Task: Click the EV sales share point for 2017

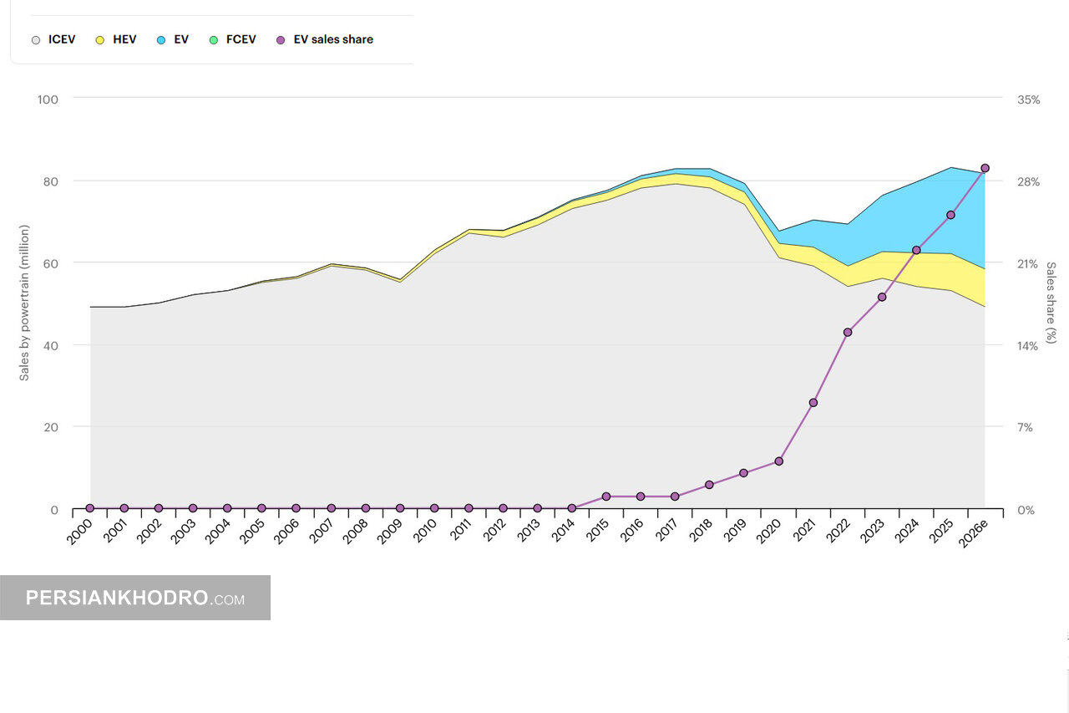Action: coord(675,497)
